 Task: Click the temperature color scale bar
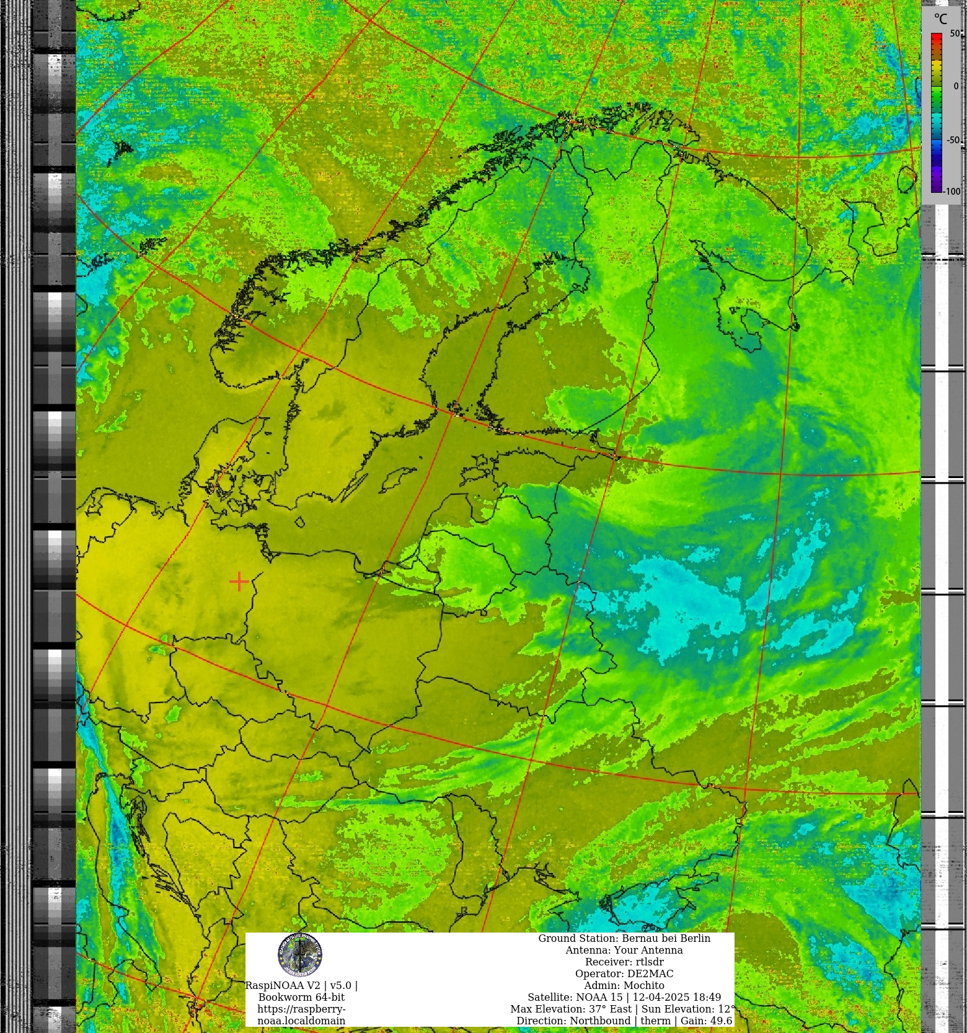tap(936, 113)
